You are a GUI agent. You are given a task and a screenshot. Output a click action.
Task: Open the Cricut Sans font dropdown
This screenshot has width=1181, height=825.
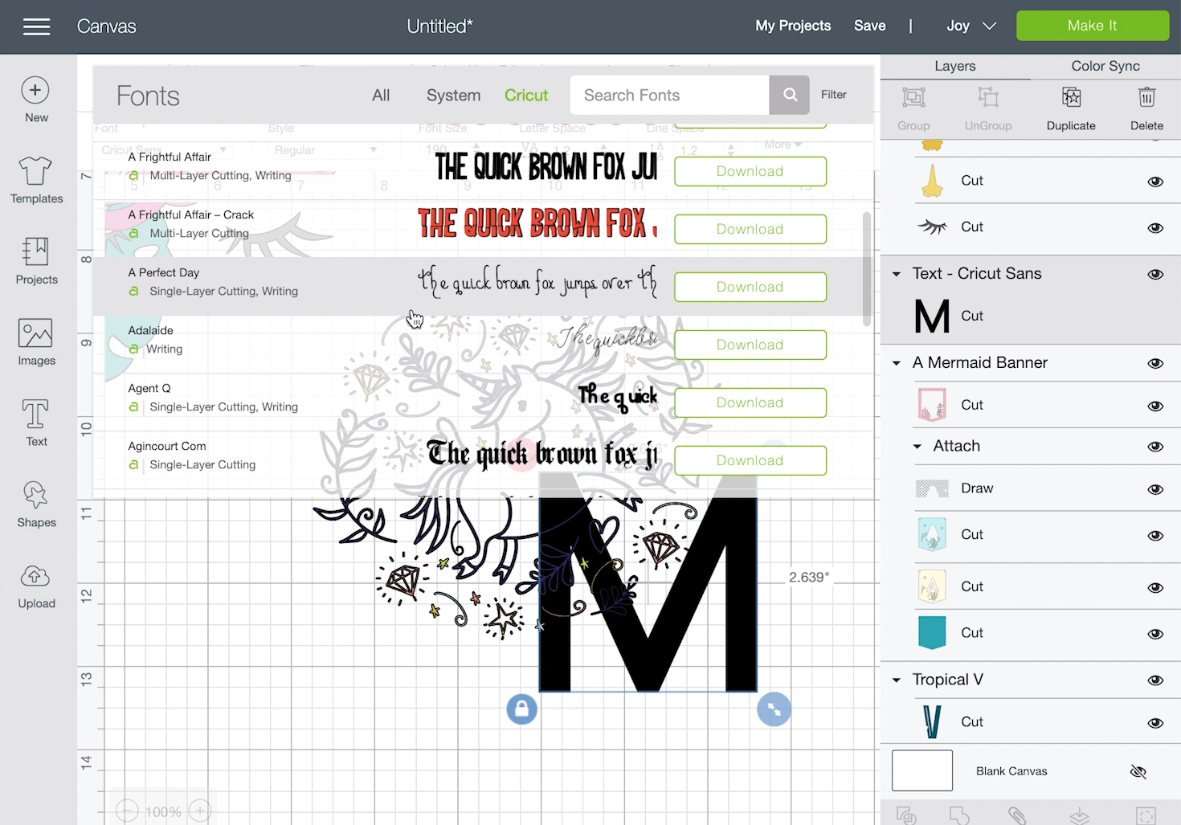tap(163, 150)
